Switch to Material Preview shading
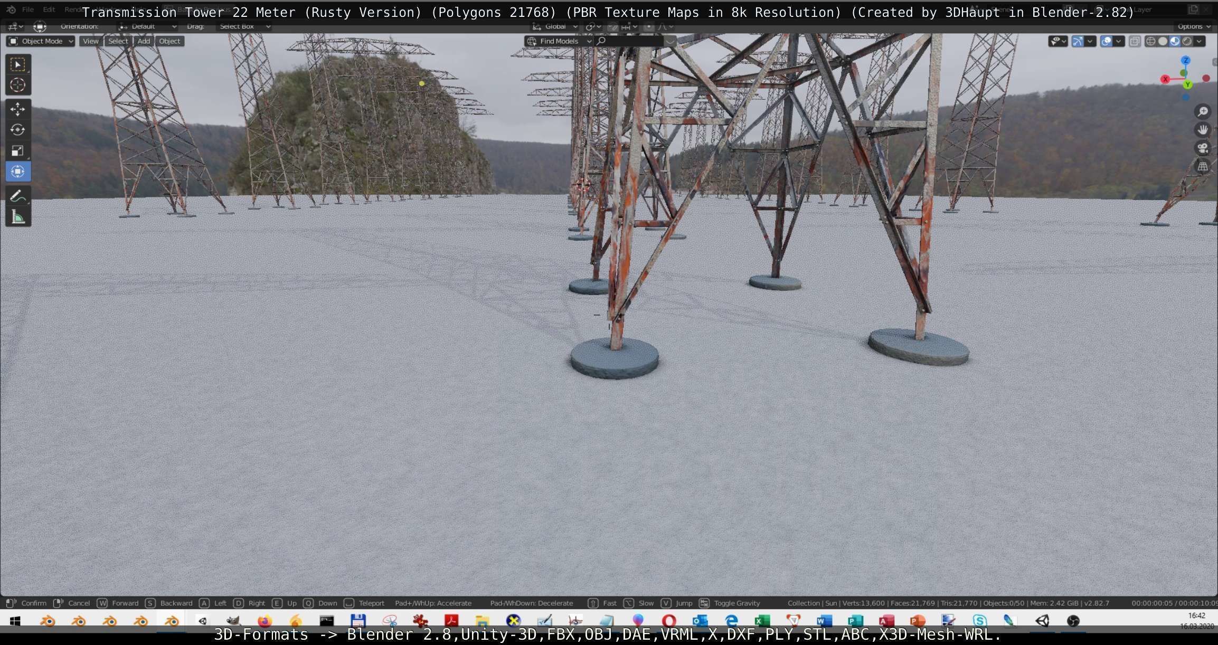 (x=1175, y=41)
